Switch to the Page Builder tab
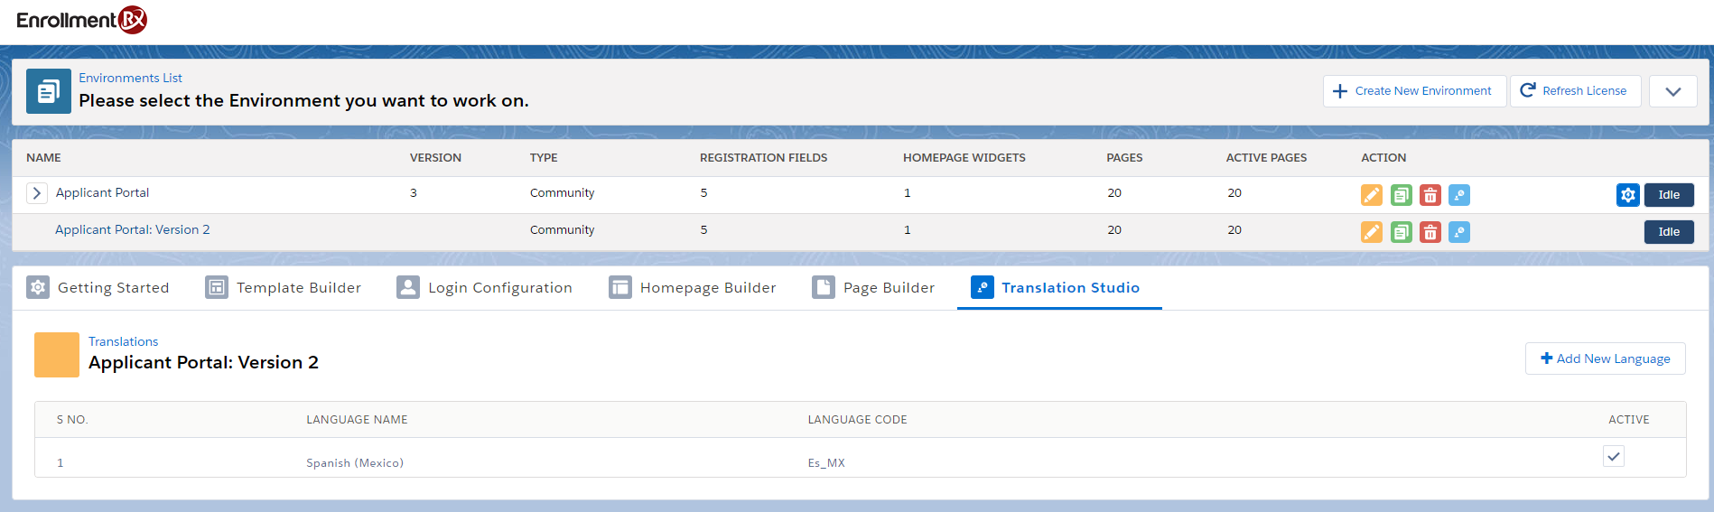 pyautogui.click(x=873, y=288)
